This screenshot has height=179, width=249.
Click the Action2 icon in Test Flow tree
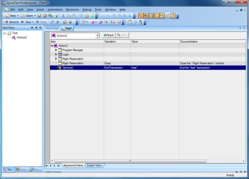[13, 37]
